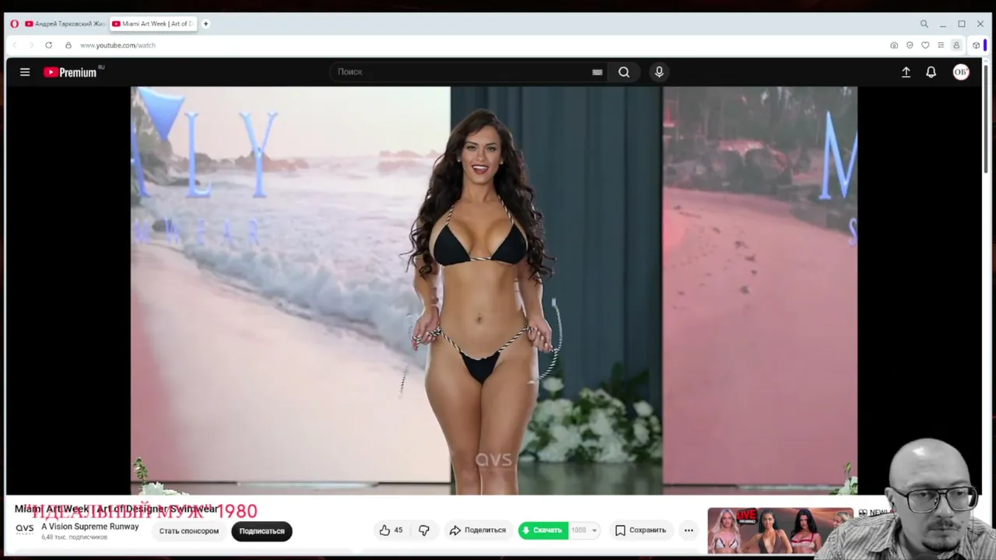Go back to the previous page
The width and height of the screenshot is (996, 560).
(14, 45)
